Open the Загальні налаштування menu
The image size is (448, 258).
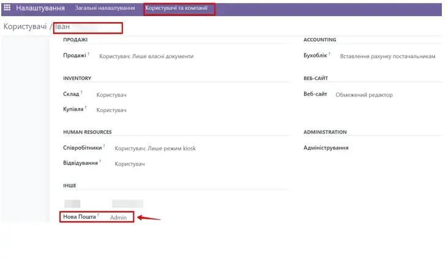coord(105,9)
